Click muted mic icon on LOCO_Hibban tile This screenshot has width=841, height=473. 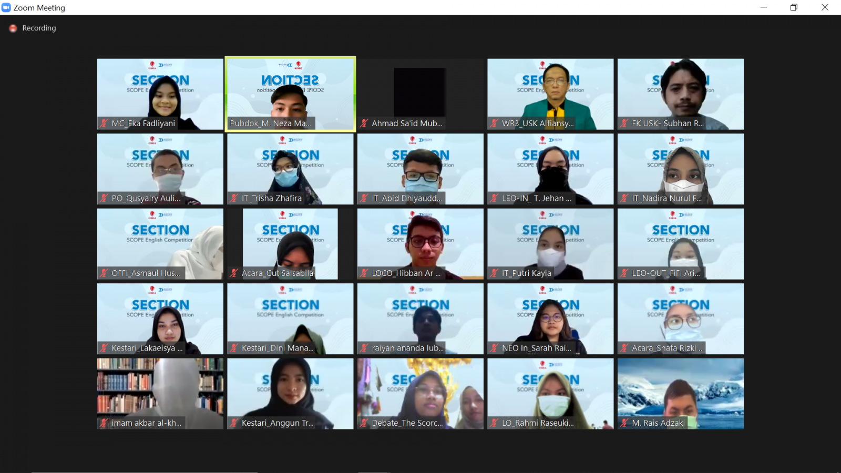point(364,273)
